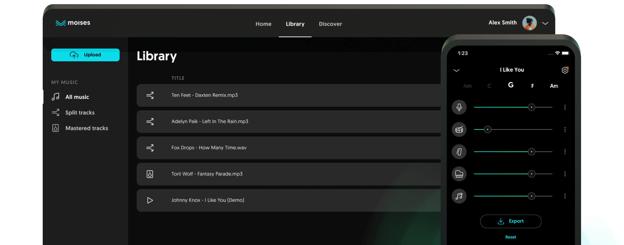624x245 pixels.
Task: Open the Alex Smith account dropdown
Action: click(545, 23)
